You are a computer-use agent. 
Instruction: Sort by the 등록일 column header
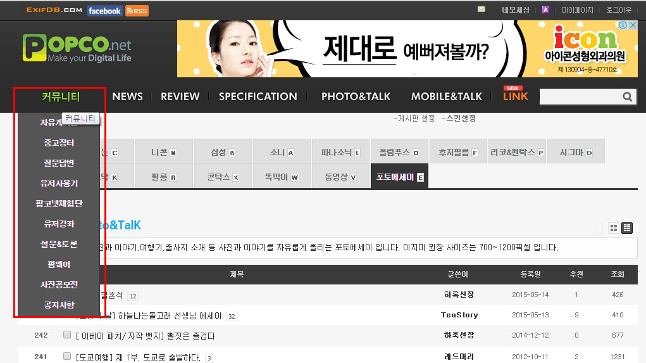click(531, 274)
